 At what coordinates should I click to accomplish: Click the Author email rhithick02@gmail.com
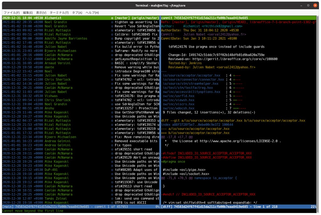(x=222, y=26)
